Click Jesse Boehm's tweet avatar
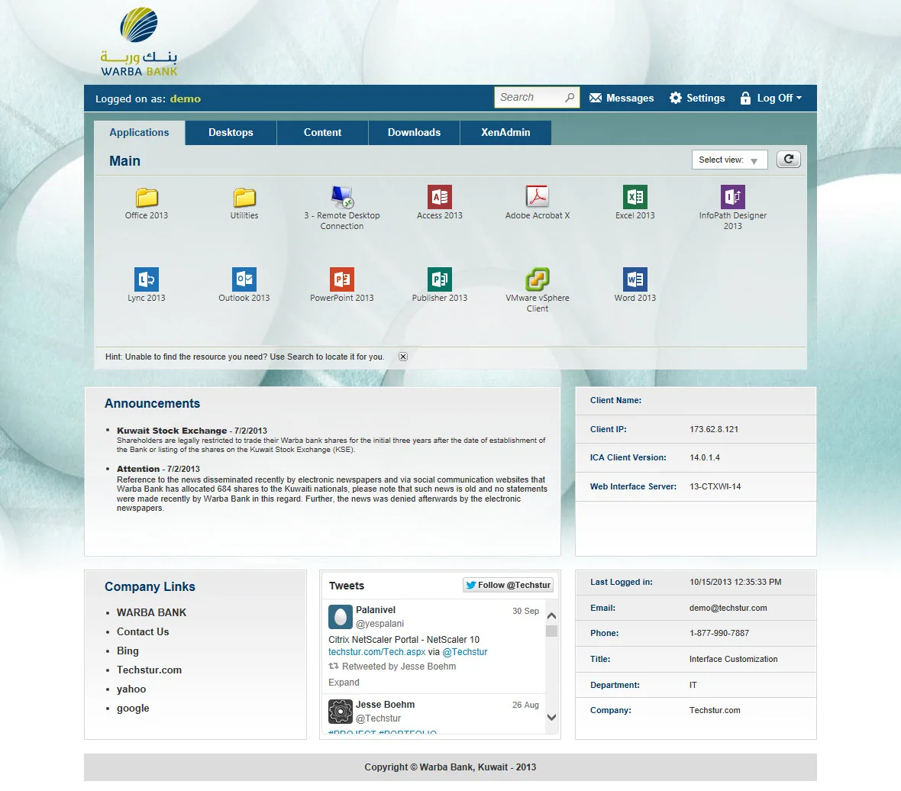 click(x=341, y=711)
